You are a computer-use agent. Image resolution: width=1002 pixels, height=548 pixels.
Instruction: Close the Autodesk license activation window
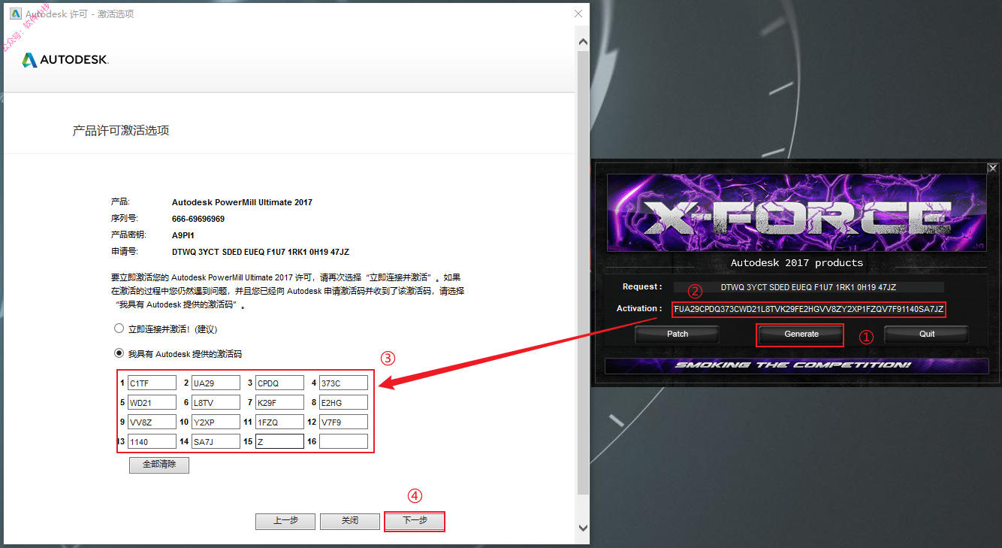click(x=578, y=14)
